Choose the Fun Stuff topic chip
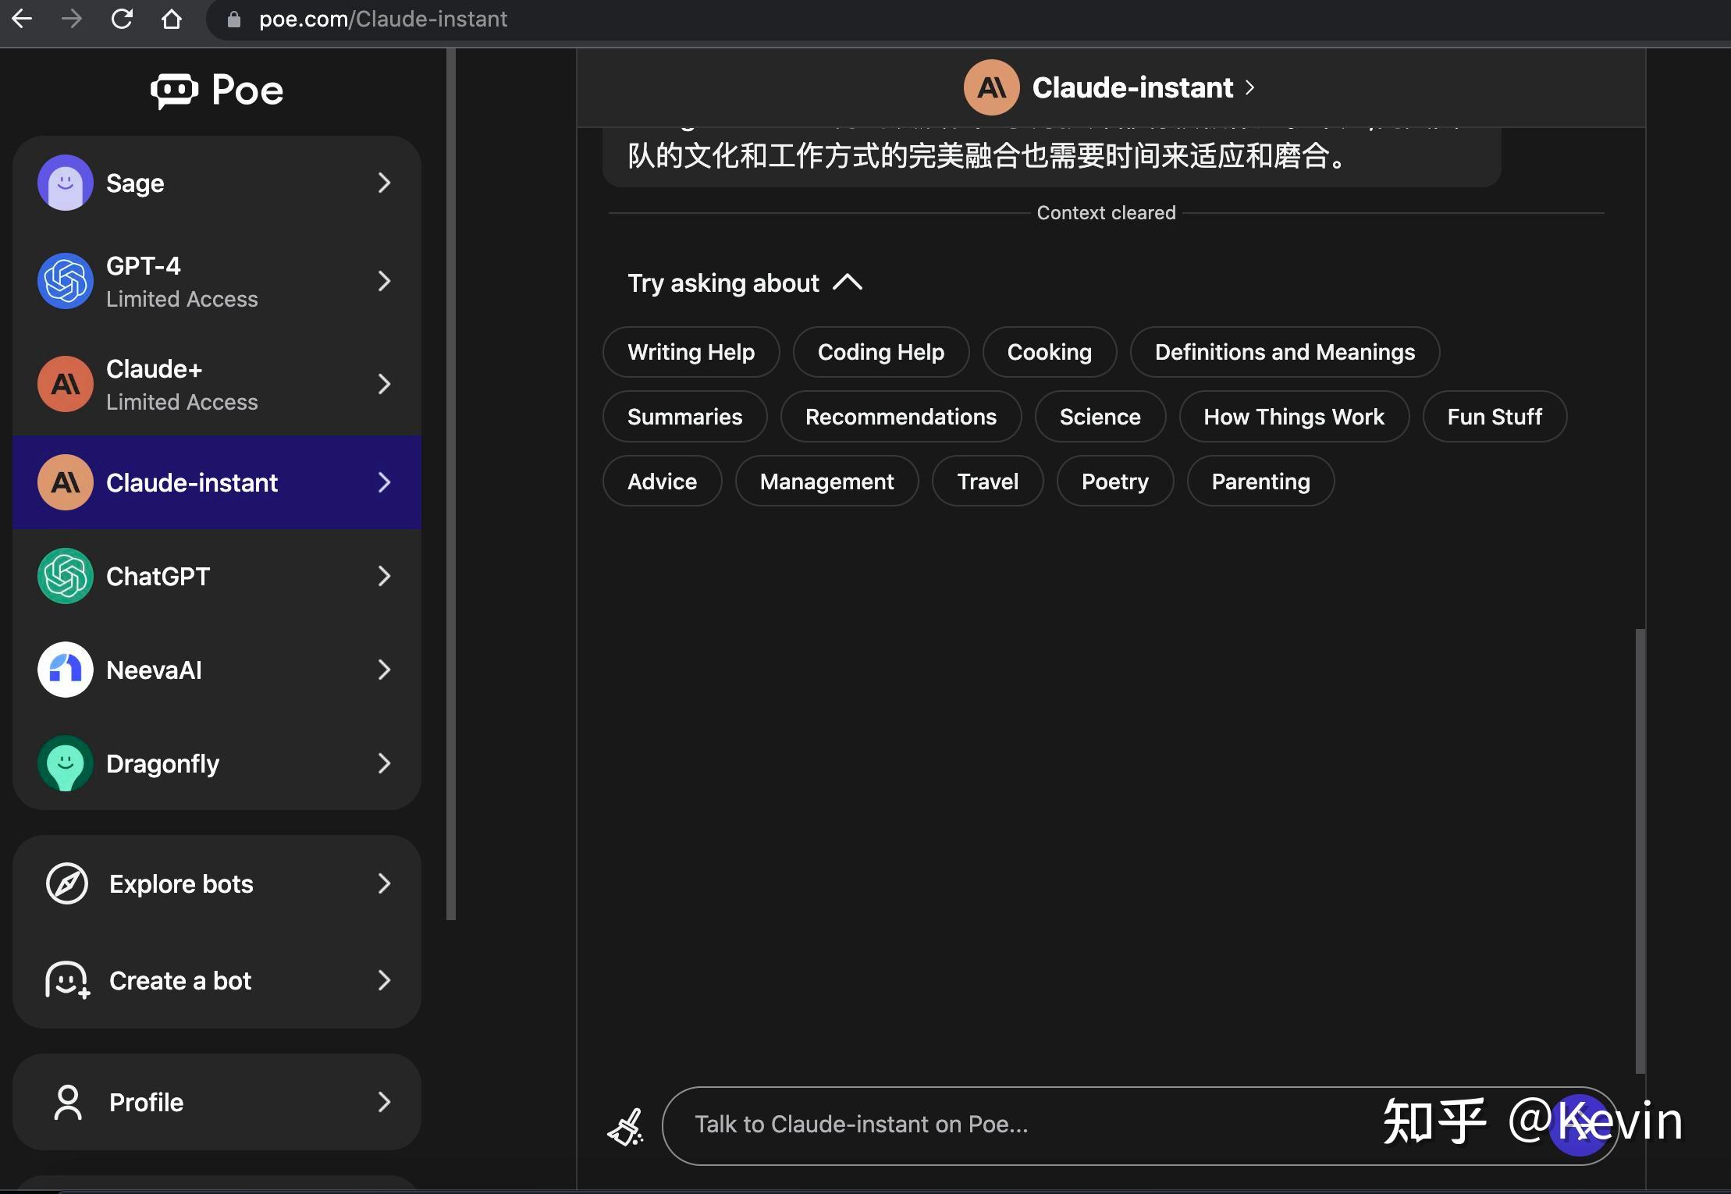 (1494, 417)
